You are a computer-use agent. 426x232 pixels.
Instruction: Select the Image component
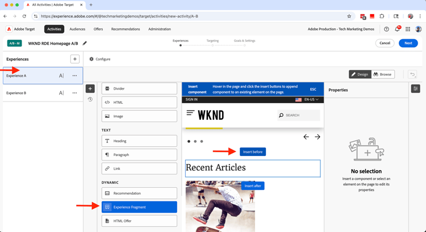pyautogui.click(x=139, y=116)
